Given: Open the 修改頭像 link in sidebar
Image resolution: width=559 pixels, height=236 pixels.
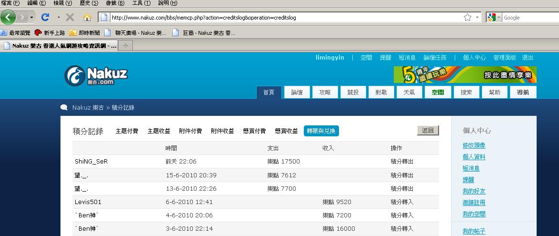Looking at the screenshot, I should 474,145.
